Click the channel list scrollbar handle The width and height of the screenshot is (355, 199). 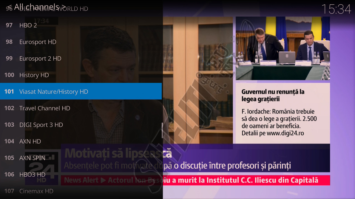point(162,130)
